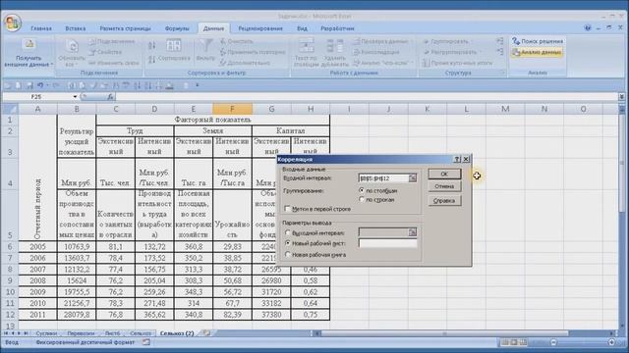
Task: Click Reapply (Применить повторно) filter command
Action: tap(253, 52)
